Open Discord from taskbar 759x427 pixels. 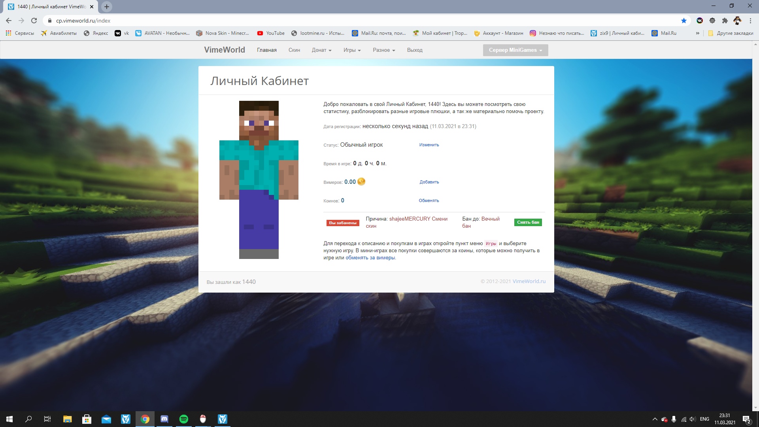click(x=164, y=419)
